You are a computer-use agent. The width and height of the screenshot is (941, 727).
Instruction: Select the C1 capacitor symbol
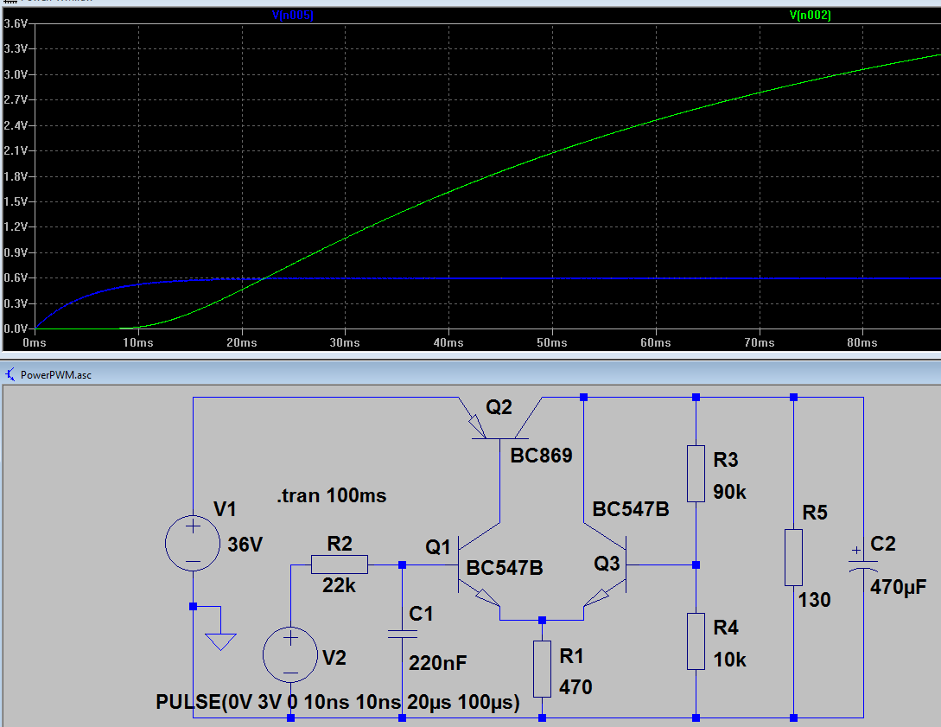pyautogui.click(x=402, y=634)
